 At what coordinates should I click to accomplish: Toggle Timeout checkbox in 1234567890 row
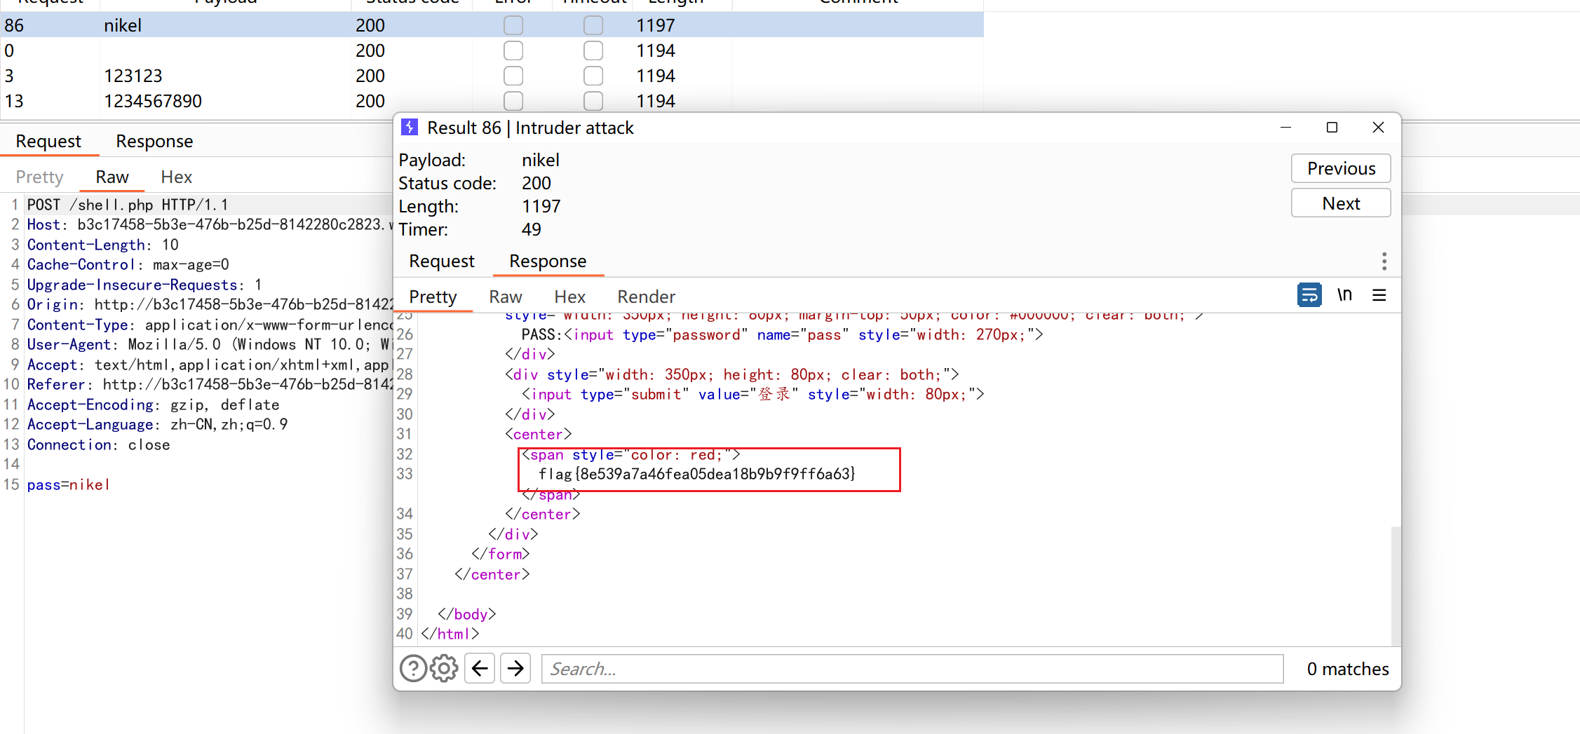(593, 101)
